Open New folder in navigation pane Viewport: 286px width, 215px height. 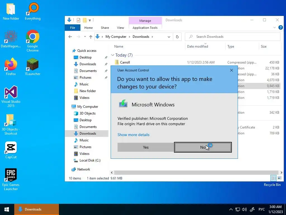pos(87,91)
